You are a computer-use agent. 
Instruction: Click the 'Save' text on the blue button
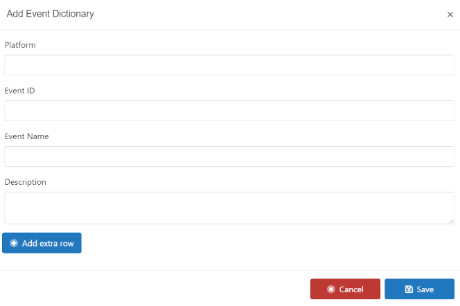425,289
